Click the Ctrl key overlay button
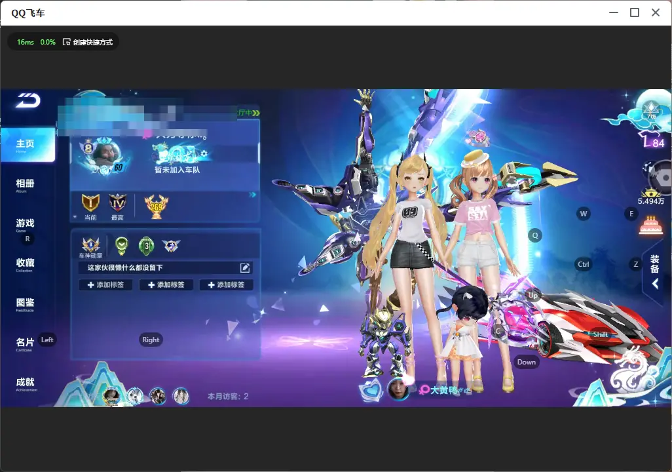672x472 pixels. [x=584, y=264]
